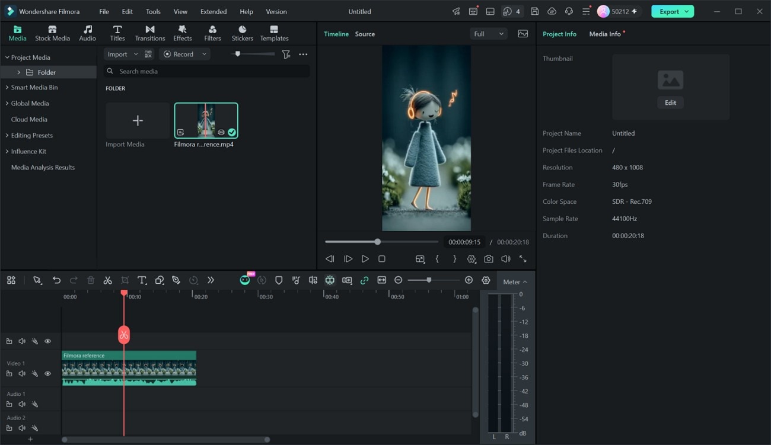This screenshot has width=771, height=445.
Task: Expand the Smart Media Bin section
Action: pos(7,87)
